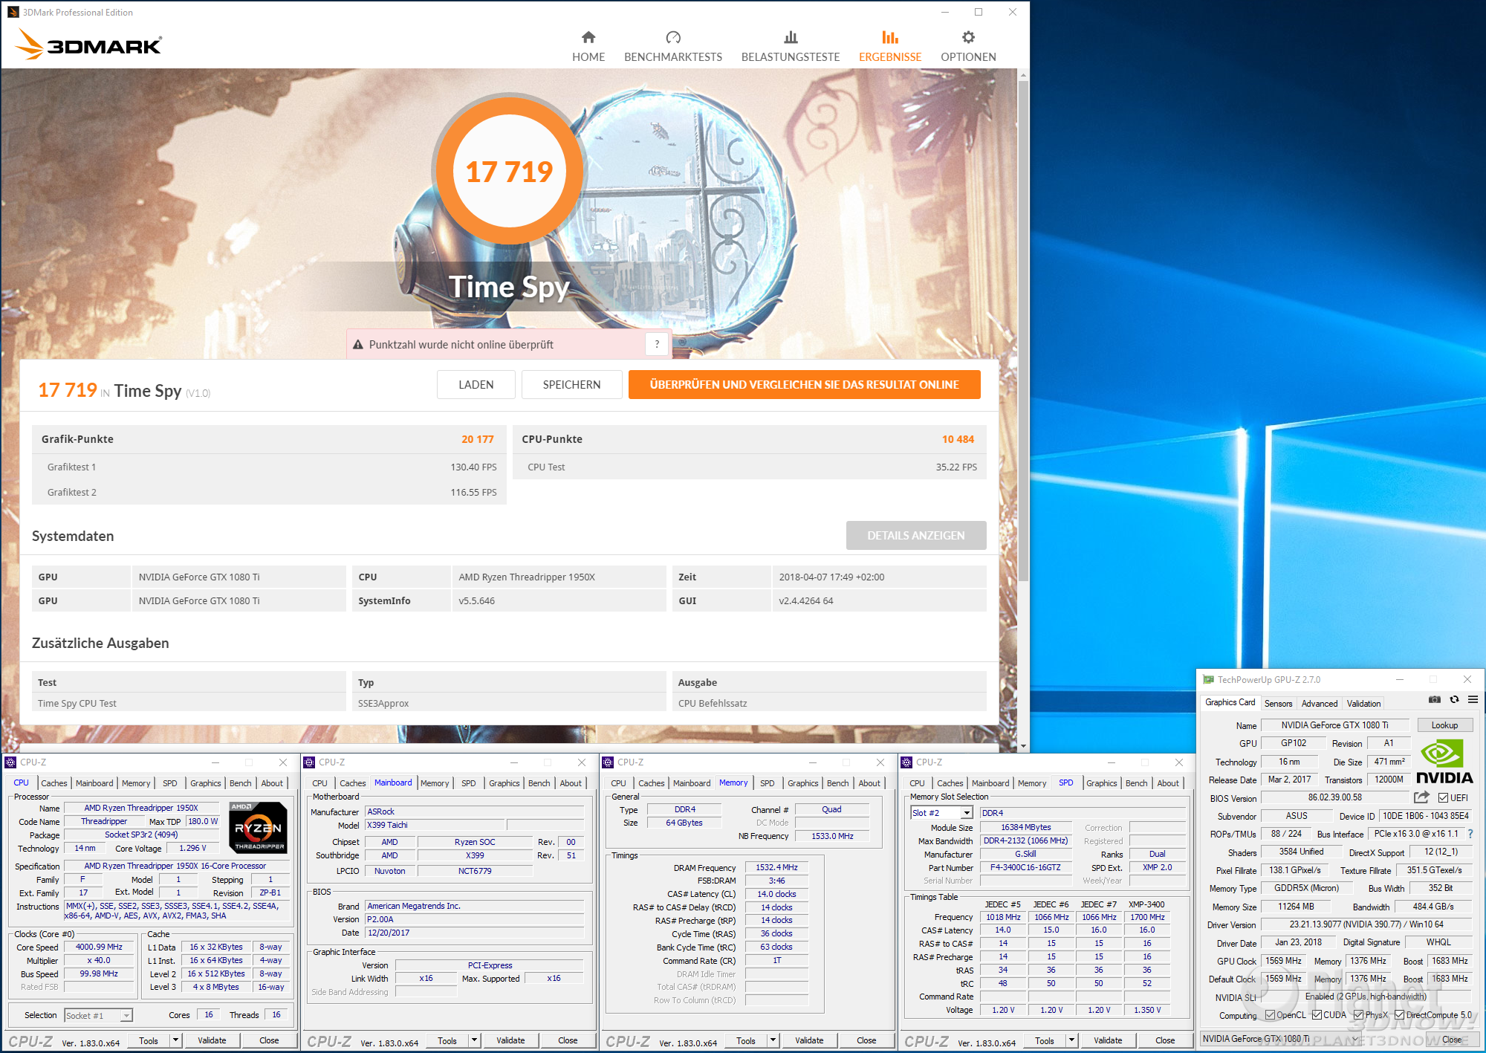Click the DETAILS ANZEIGEN button

click(916, 536)
